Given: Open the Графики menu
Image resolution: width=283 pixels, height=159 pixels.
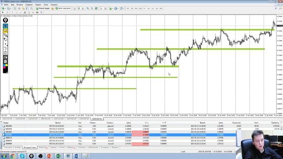Looking at the screenshot, I should [x=29, y=4].
